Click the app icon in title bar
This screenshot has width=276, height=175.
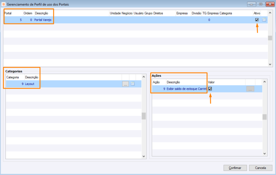[4, 4]
